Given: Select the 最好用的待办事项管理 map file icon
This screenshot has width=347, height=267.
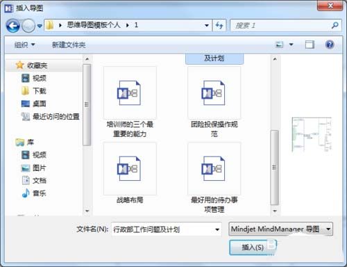Looking at the screenshot, I should tap(214, 168).
